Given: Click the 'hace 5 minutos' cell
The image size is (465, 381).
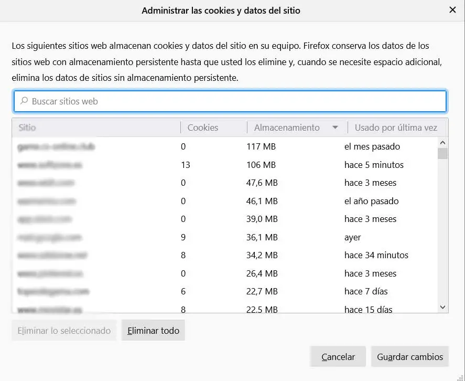Looking at the screenshot, I should pos(374,165).
